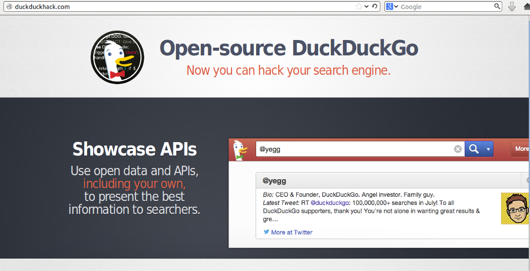This screenshot has height=271, width=530.
Task: Click the Twitter bird icon
Action: [x=266, y=232]
